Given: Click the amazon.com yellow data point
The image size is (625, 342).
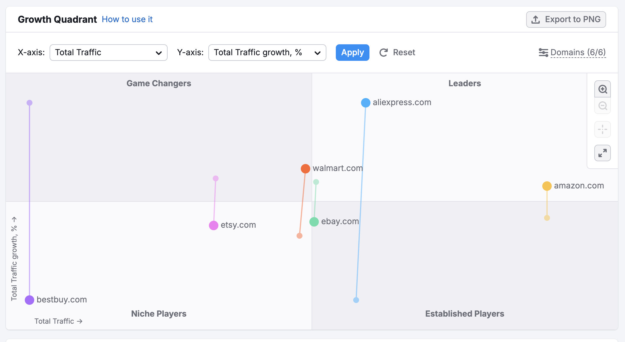Looking at the screenshot, I should 547,186.
